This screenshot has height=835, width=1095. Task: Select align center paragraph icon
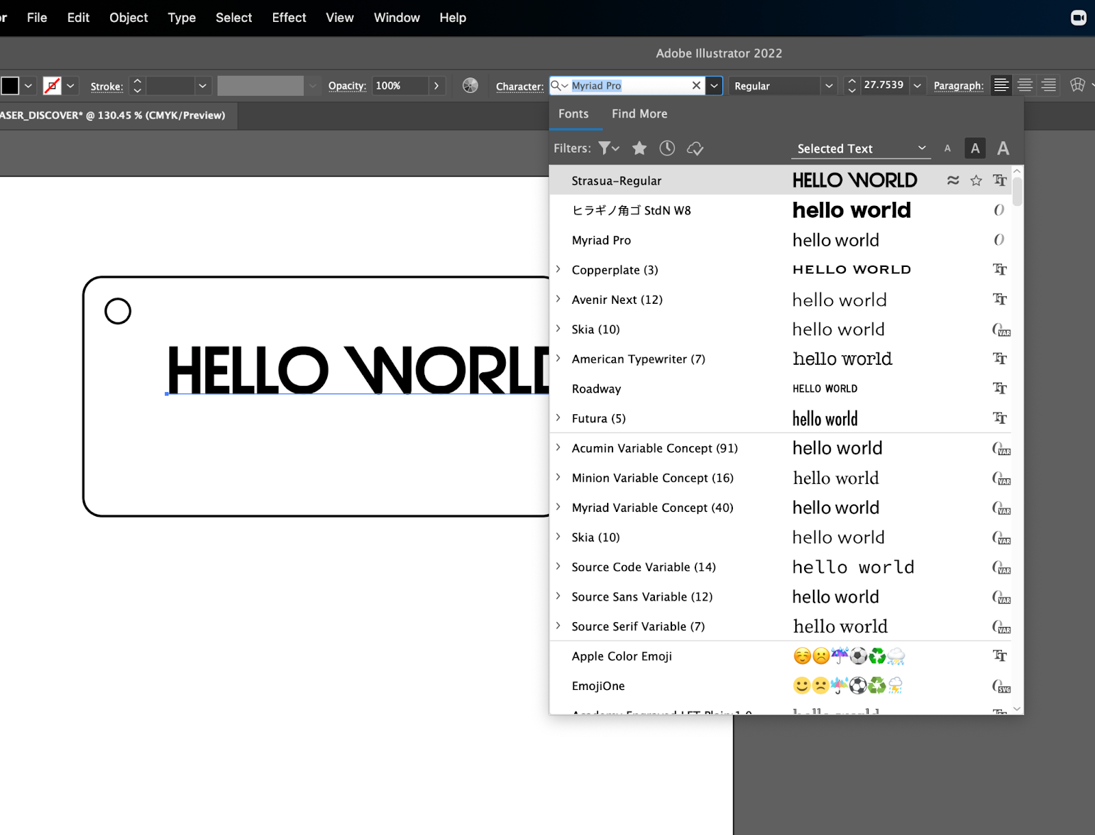click(1025, 85)
